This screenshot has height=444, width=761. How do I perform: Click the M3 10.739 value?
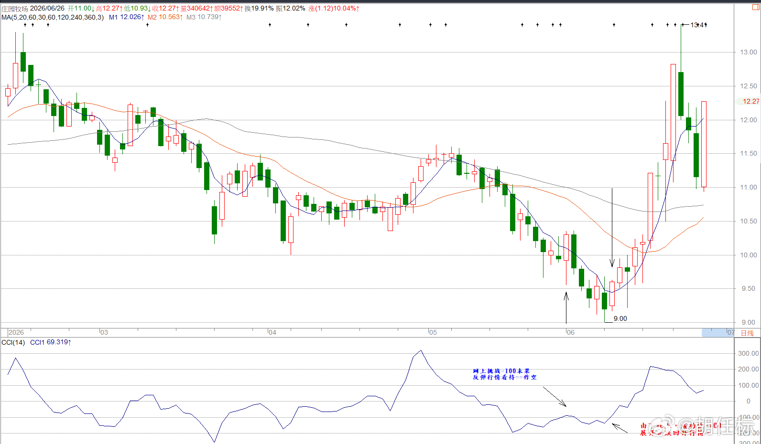204,17
